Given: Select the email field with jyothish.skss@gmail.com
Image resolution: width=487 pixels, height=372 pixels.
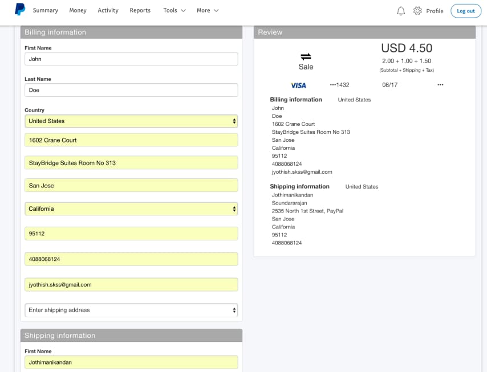Looking at the screenshot, I should point(131,285).
